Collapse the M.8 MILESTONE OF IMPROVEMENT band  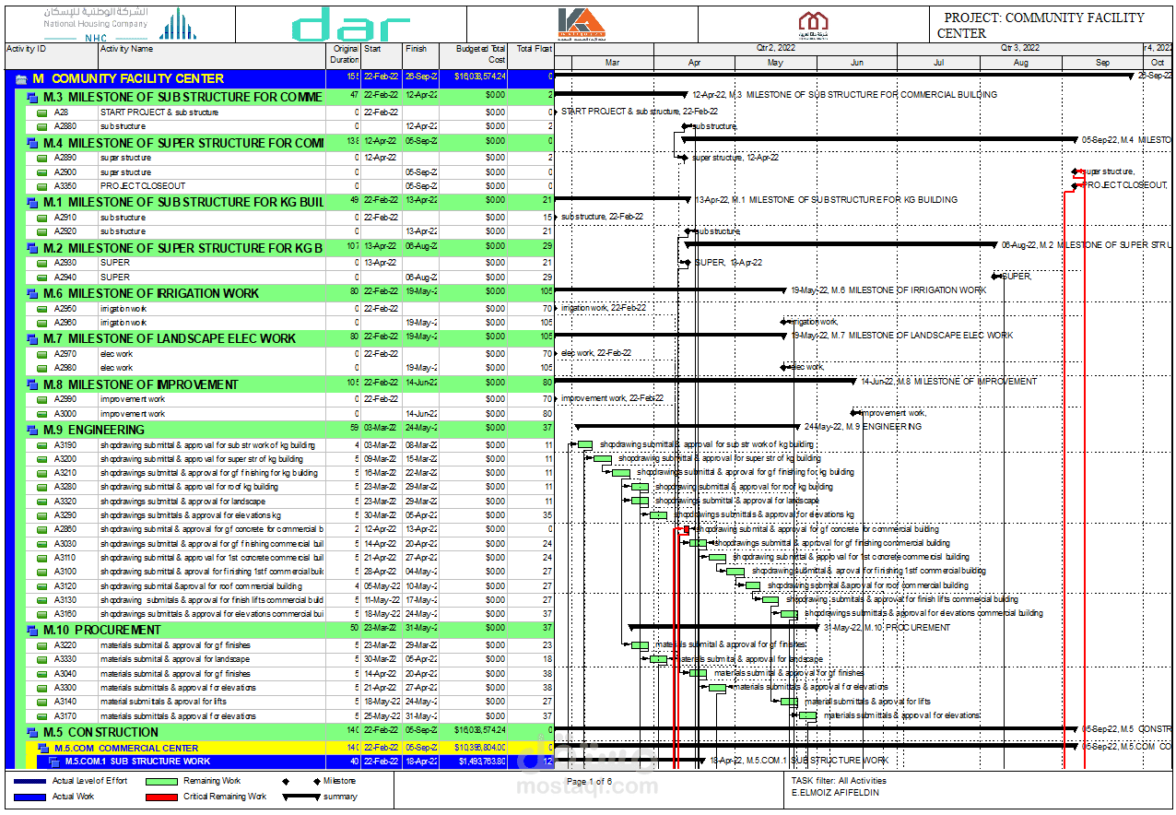point(33,384)
